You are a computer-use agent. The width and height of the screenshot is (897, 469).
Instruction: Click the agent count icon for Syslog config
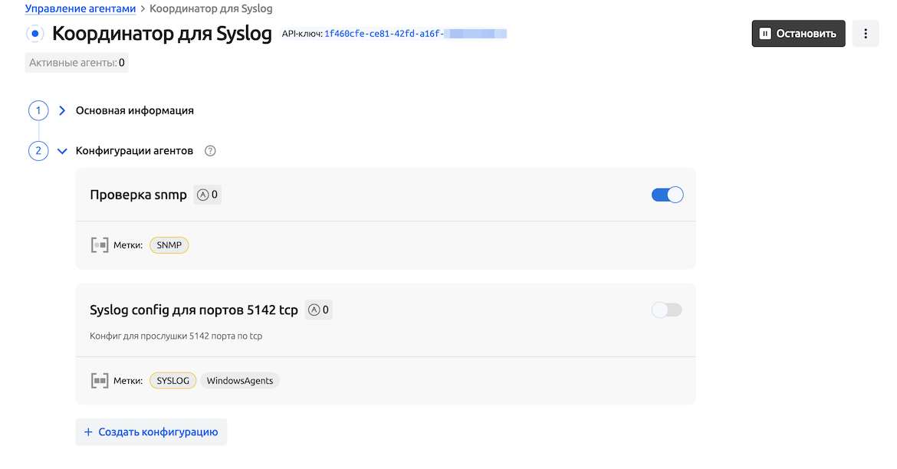[x=314, y=310]
